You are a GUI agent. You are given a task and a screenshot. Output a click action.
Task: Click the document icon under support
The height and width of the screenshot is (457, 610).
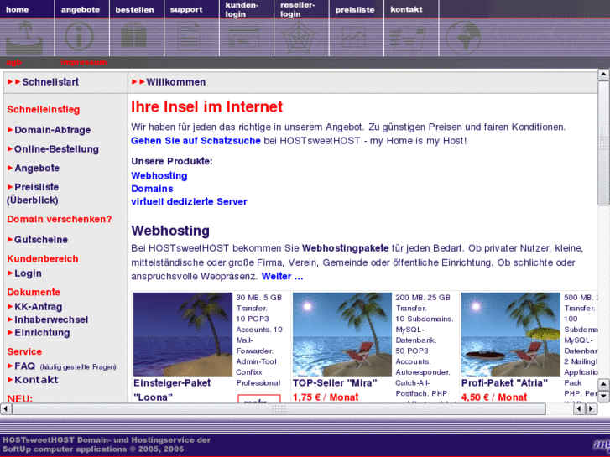tap(189, 37)
